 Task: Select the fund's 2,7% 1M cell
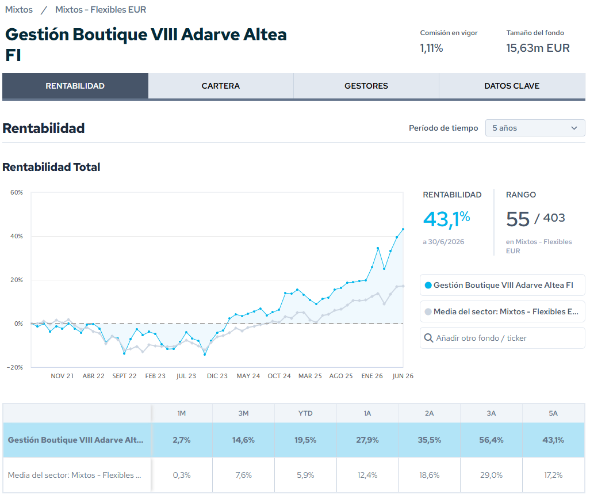182,440
